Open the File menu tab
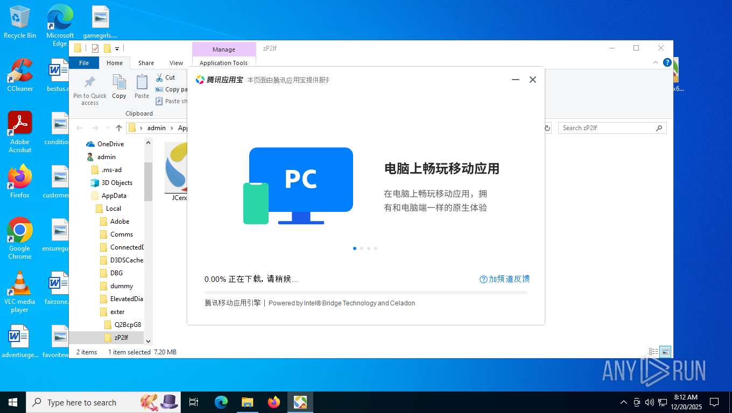Image resolution: width=732 pixels, height=413 pixels. pyautogui.click(x=84, y=63)
